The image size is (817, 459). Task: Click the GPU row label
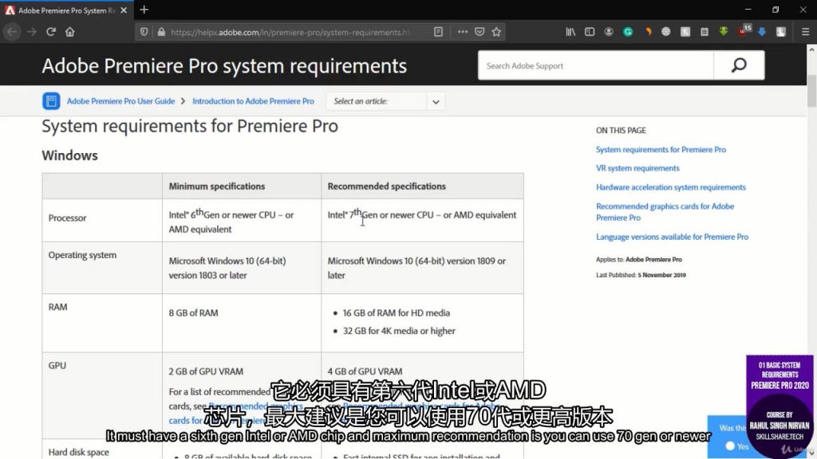57,365
